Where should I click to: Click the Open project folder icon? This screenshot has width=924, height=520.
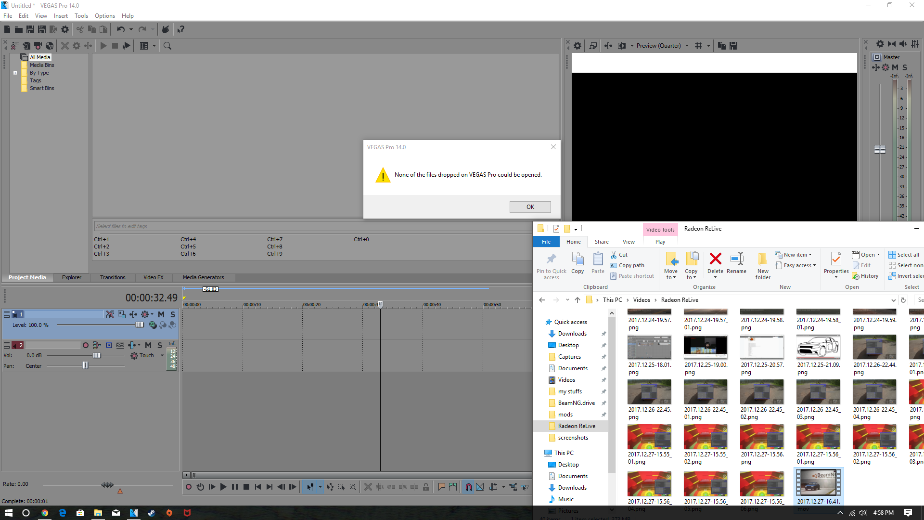(18, 29)
